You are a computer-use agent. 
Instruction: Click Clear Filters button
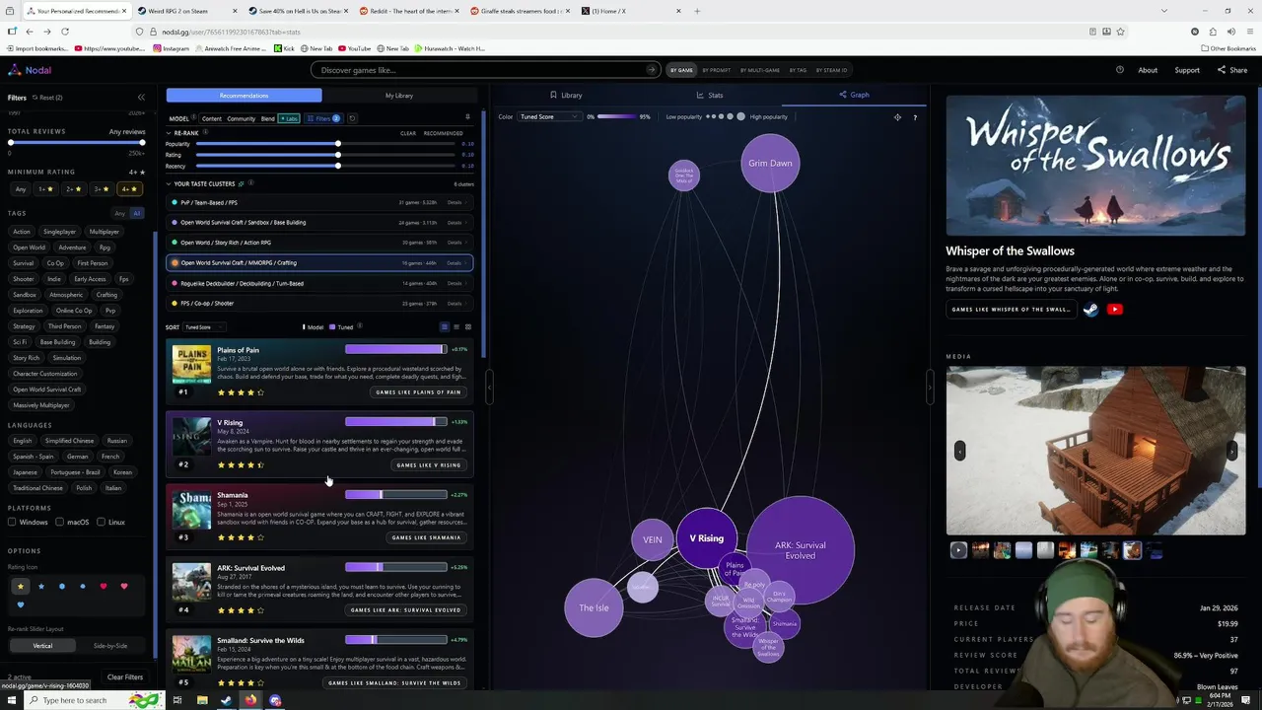click(125, 677)
